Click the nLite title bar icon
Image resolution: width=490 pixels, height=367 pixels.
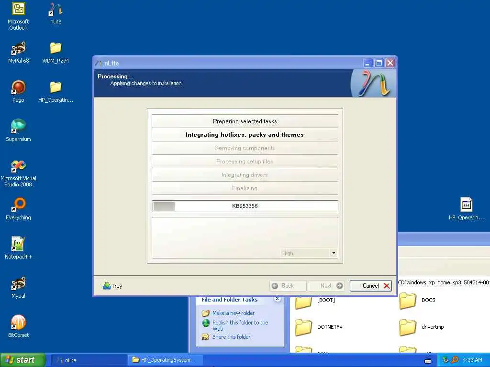point(99,64)
